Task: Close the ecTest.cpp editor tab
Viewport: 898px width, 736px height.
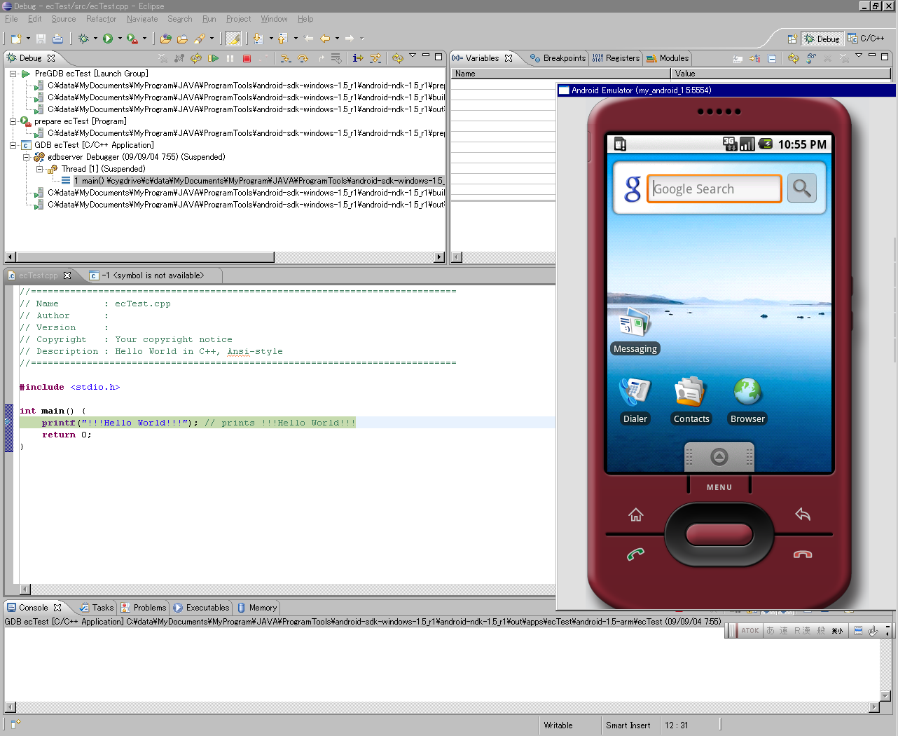Action: coord(67,275)
